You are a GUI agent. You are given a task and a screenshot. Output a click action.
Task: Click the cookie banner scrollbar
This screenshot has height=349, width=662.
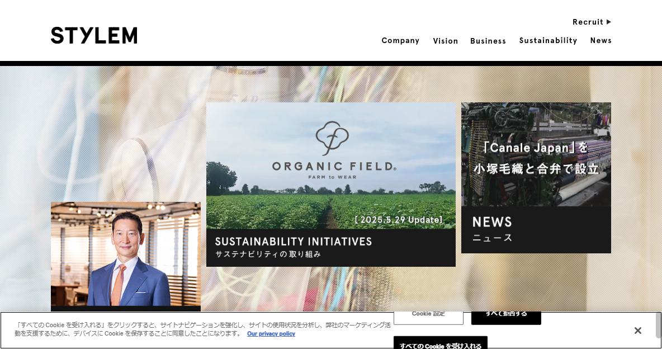659,326
